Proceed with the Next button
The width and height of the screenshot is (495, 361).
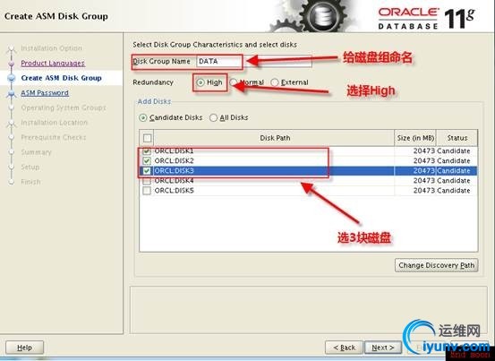(x=383, y=348)
